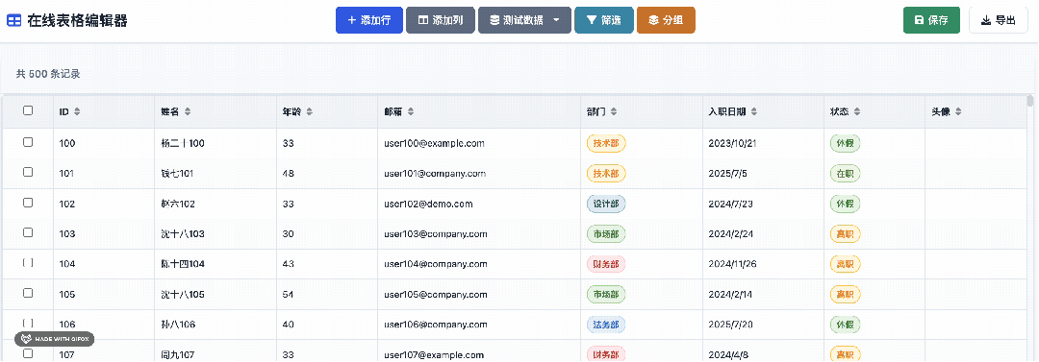Viewport: 1039px width, 362px height.
Task: Click the funnel icon in 筛选
Action: point(591,20)
